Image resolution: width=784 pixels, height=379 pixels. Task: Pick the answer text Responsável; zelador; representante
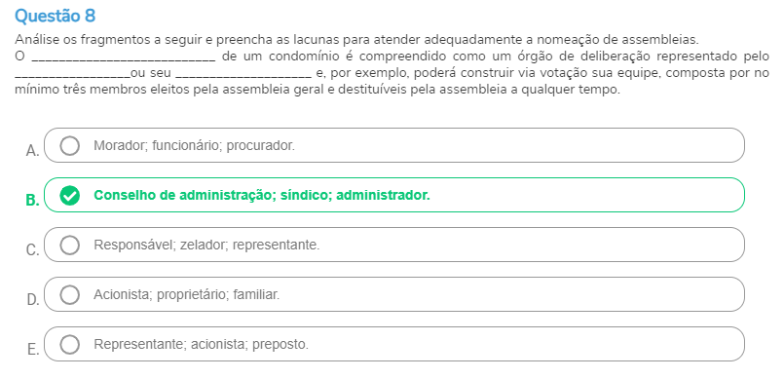206,245
